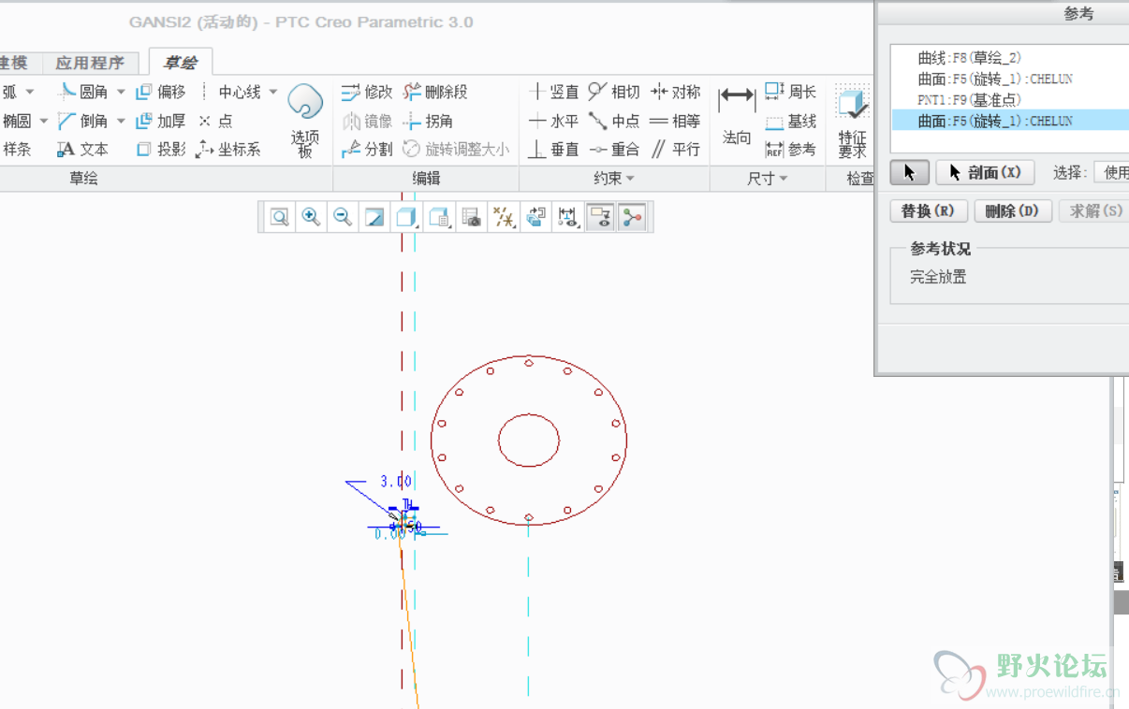
Task: Open the 选择 combo box in 参考 dialog
Action: coord(1112,172)
